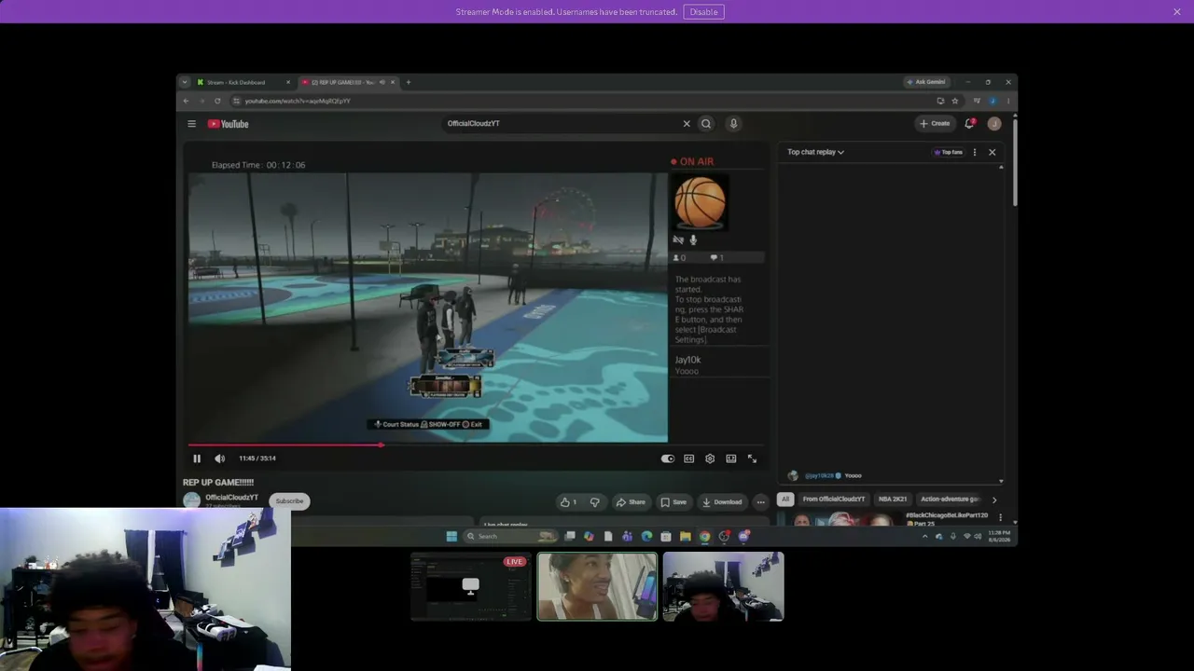Dismiss the Streamer Mode banner
Screen dimensions: 1194x671
tap(1177, 12)
